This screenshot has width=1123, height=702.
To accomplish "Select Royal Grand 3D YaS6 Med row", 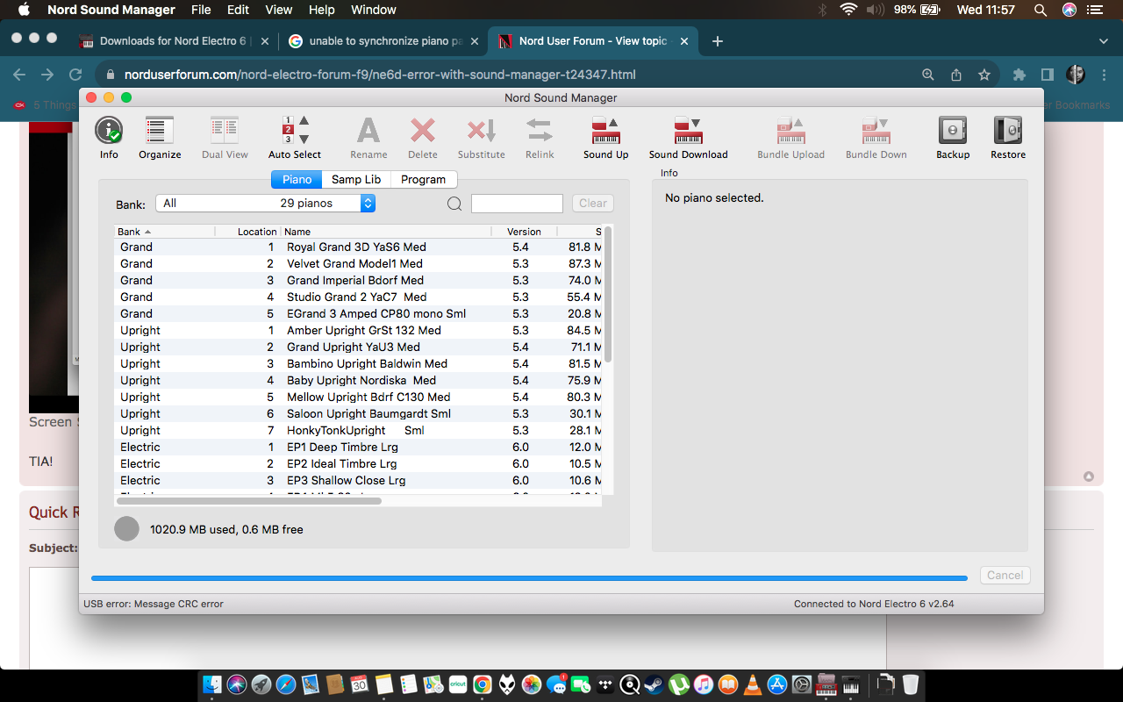I will (359, 247).
